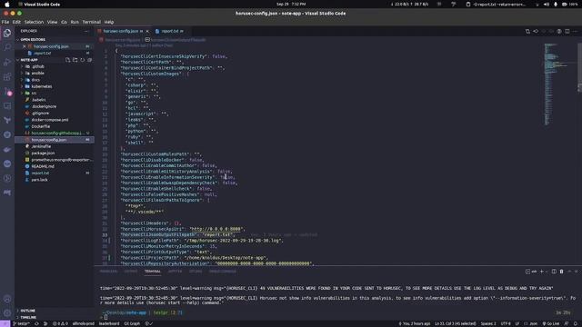Follow the http://0.0.0.0:8000 link in editor
The height and width of the screenshot is (327, 582).
(x=216, y=229)
